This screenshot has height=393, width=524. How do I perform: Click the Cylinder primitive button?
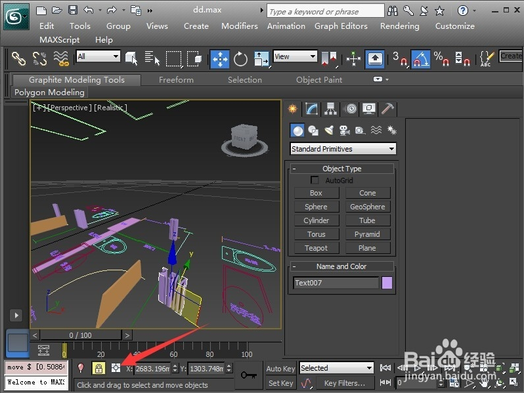pos(316,220)
